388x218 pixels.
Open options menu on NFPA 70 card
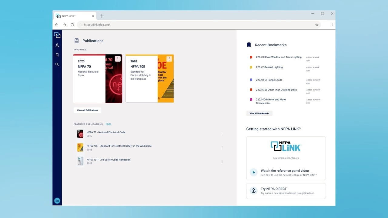[118, 59]
